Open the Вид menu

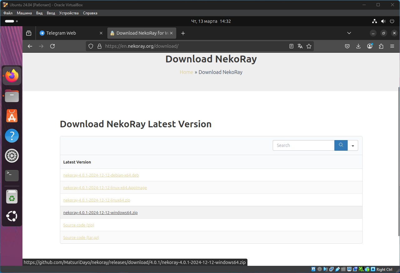click(x=39, y=13)
